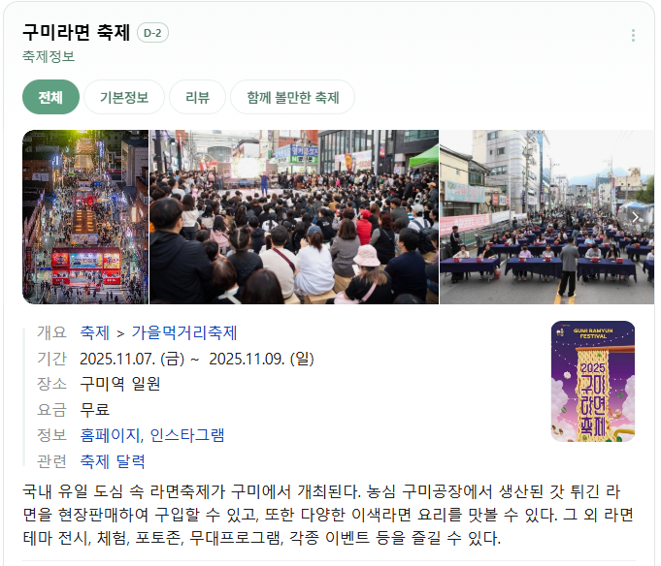
Task: Click the festival description paragraph
Action: [328, 515]
